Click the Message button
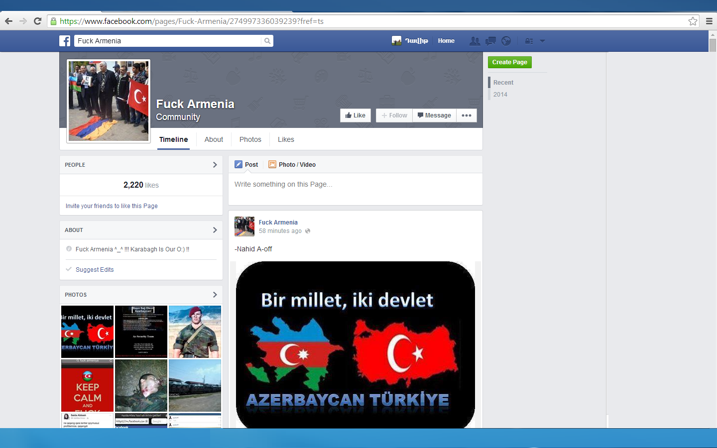 [x=434, y=115]
